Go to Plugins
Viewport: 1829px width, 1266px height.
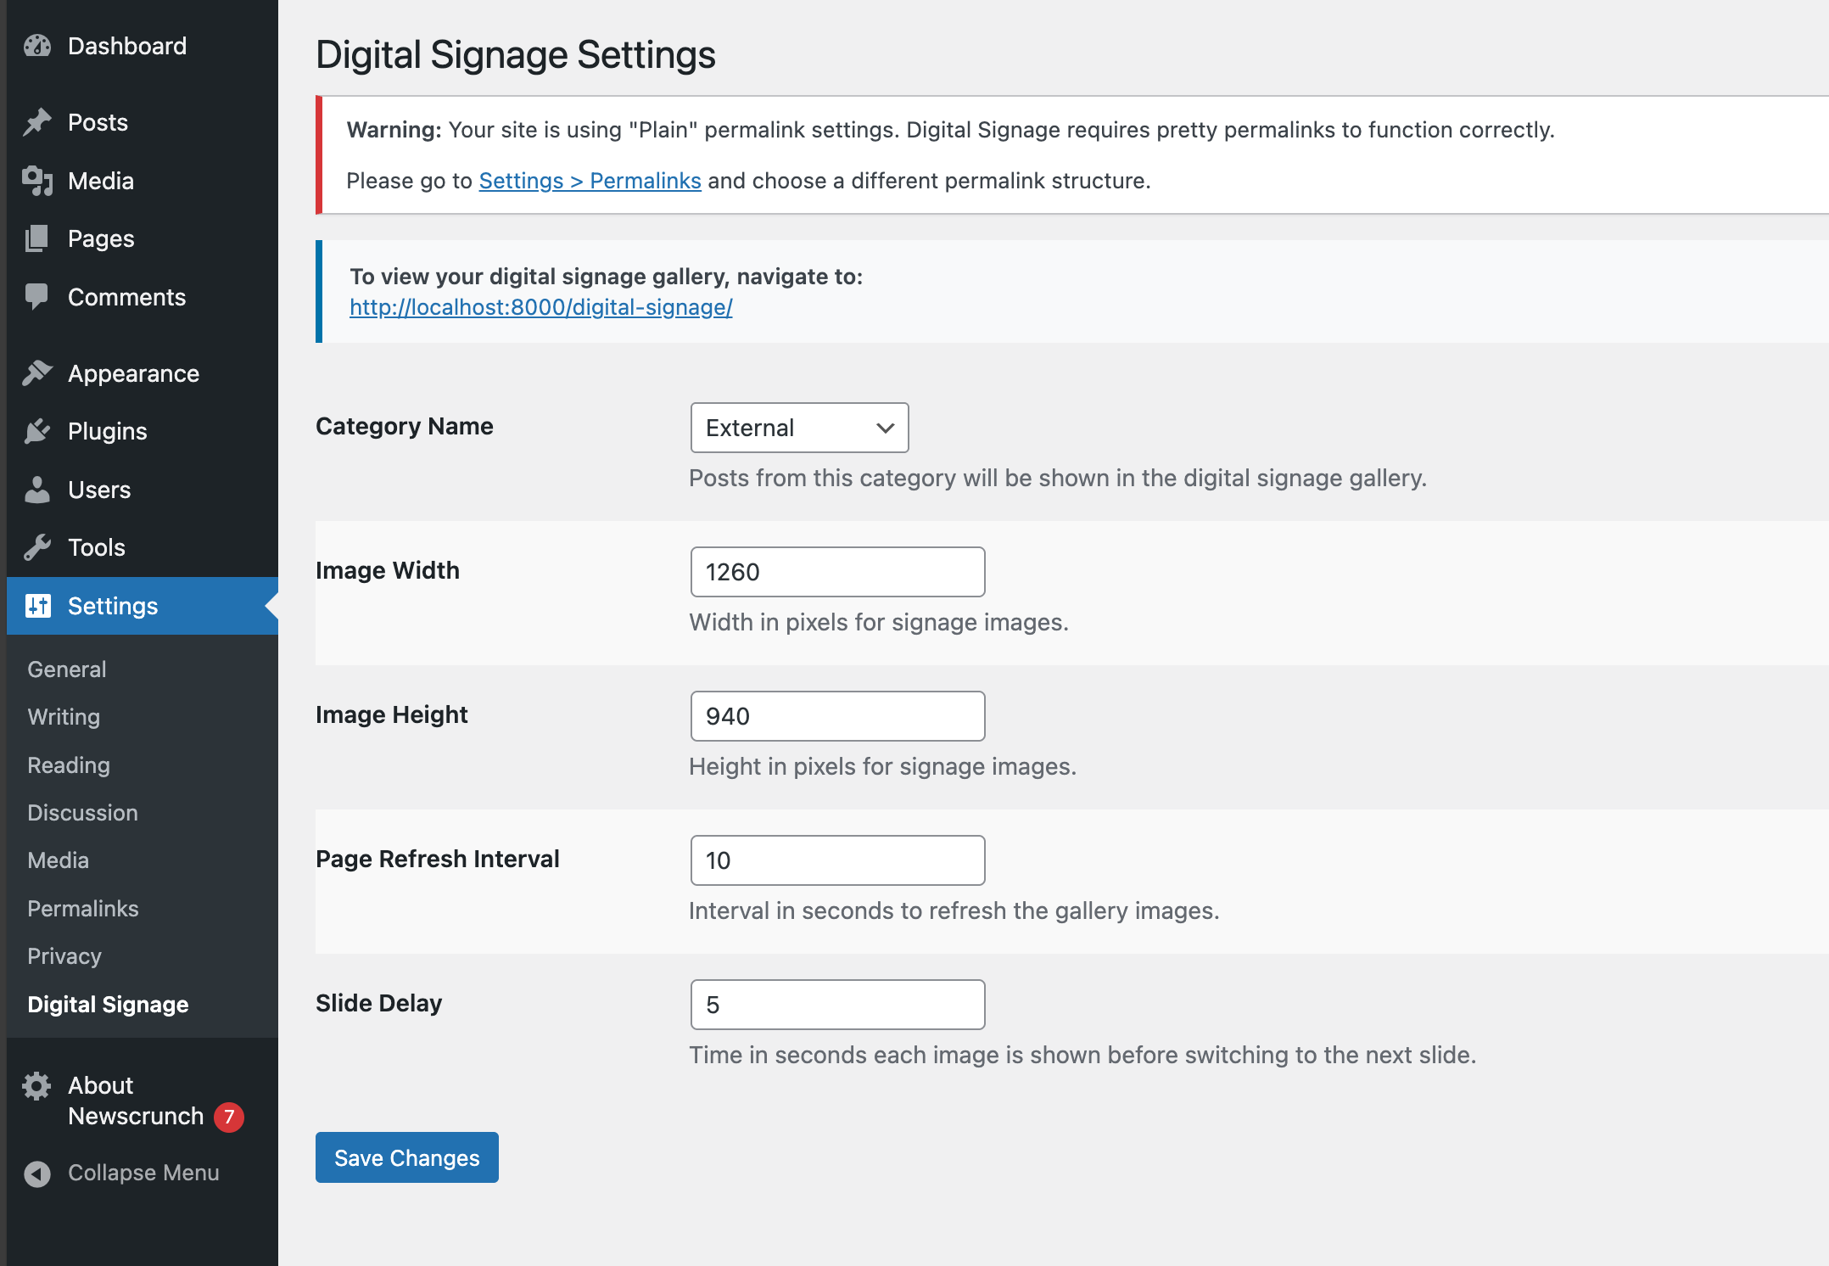pos(143,431)
